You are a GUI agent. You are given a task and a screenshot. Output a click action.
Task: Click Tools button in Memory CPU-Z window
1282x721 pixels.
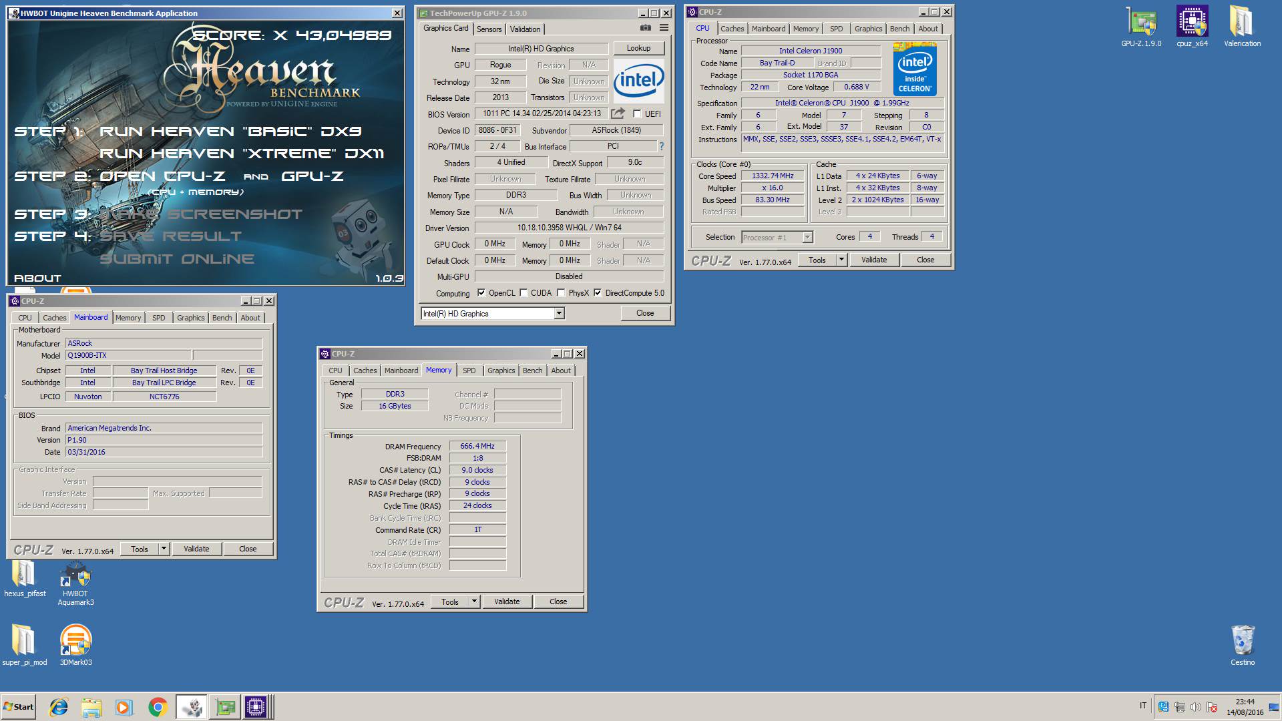(x=450, y=602)
